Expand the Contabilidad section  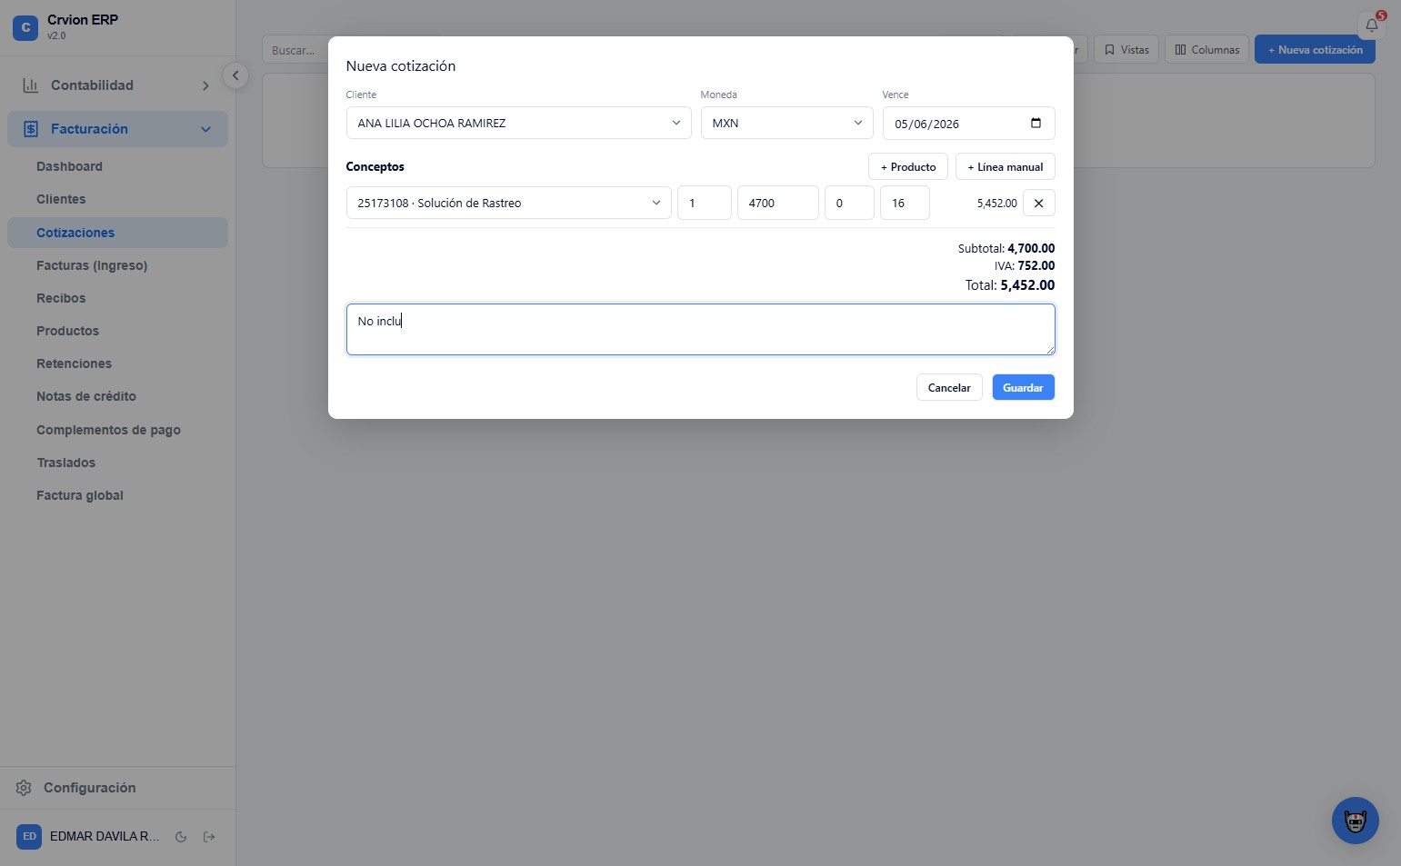205,85
